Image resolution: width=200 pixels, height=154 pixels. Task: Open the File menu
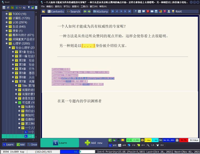coord(43,6)
